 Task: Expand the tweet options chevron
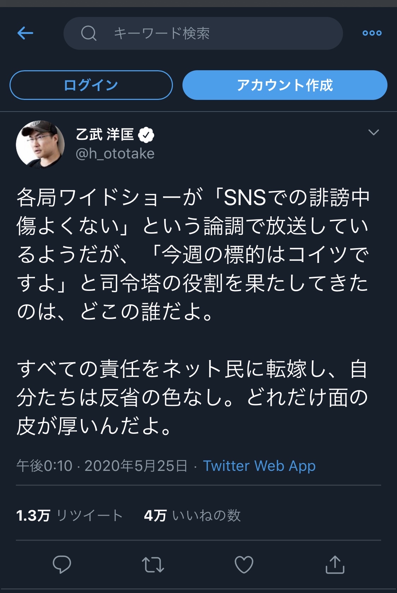[x=373, y=132]
